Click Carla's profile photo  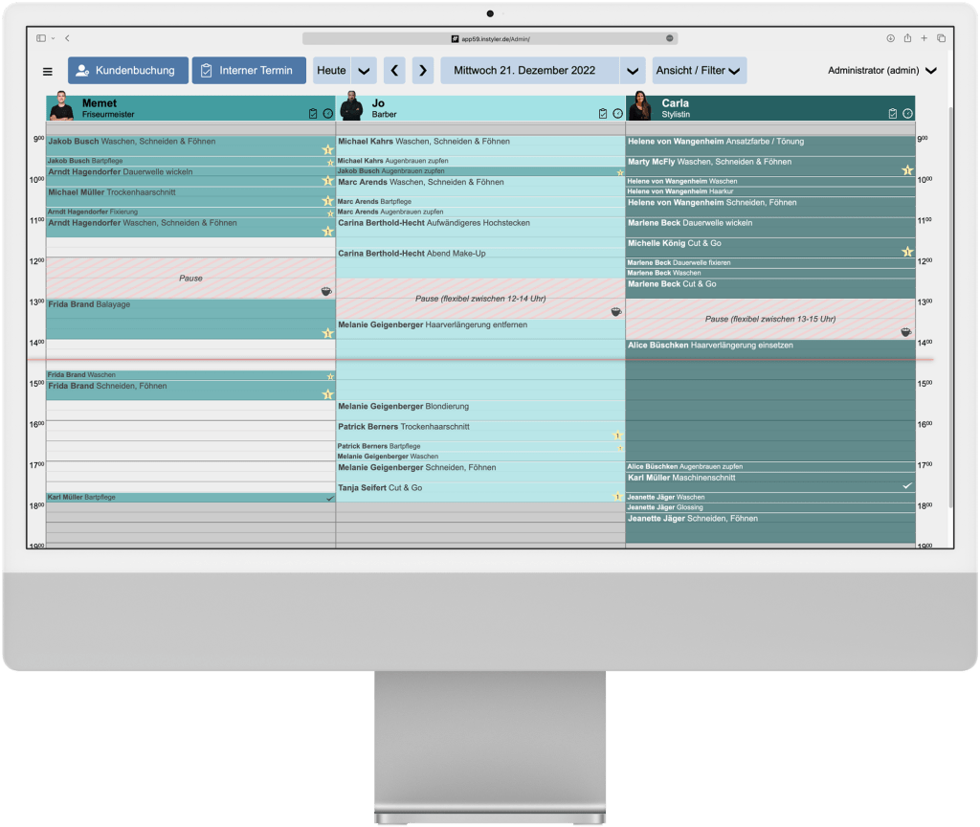click(x=640, y=105)
